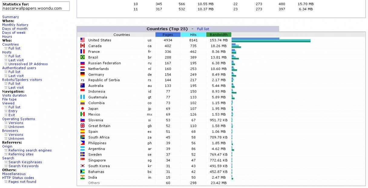Go to Monthly history
This screenshot has width=368, height=188.
point(15,25)
